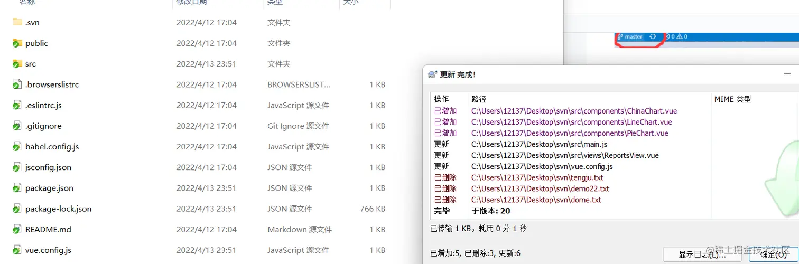Click the .browserslistrc file name
The image size is (799, 264).
pos(52,84)
